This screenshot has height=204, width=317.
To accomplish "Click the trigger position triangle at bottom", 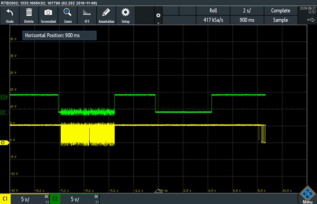I will [x=158, y=191].
